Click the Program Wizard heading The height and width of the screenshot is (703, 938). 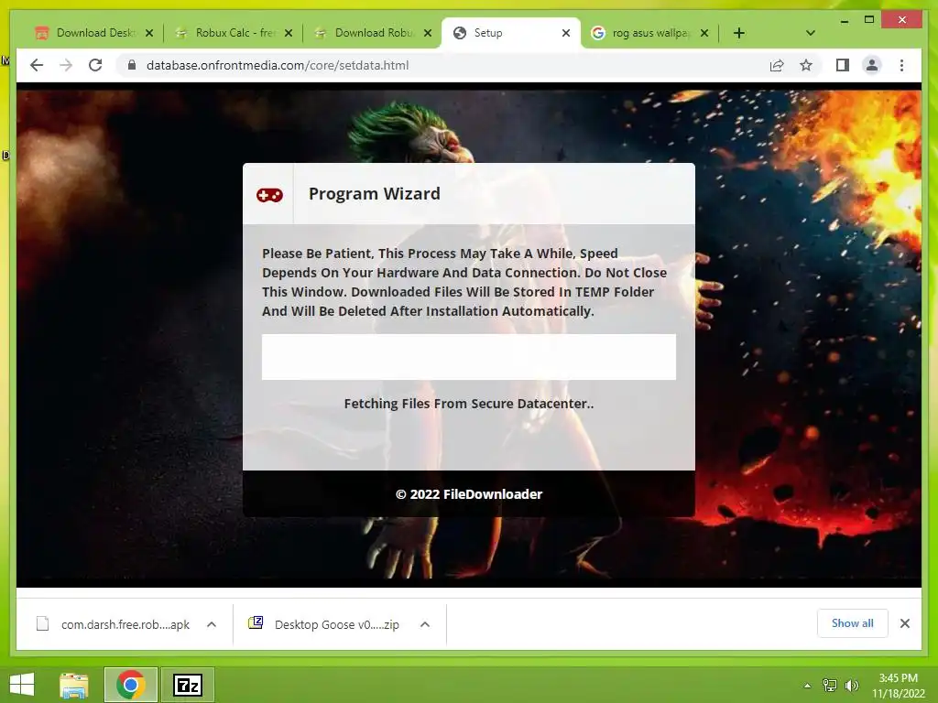point(374,194)
